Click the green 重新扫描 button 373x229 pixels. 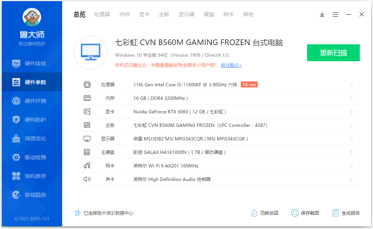[x=333, y=53]
